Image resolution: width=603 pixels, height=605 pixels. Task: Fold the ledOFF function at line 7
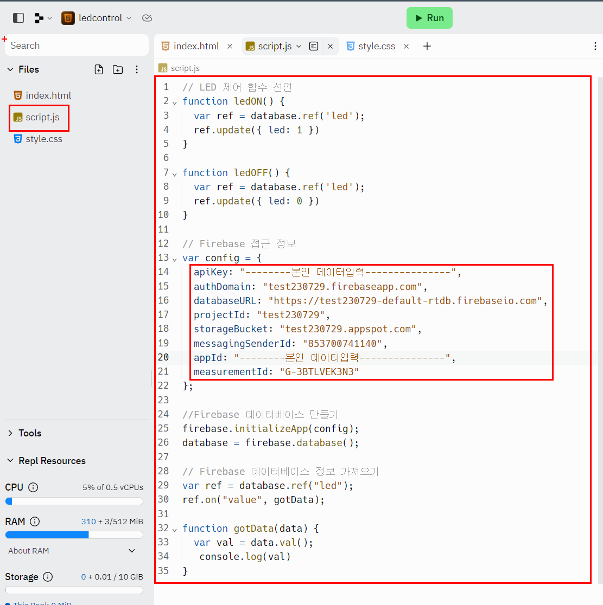pyautogui.click(x=175, y=174)
